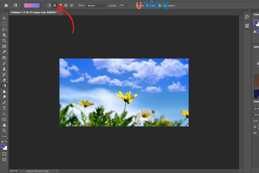259x173 pixels.
Task: Select the Rectangular Marquee tool
Action: pyautogui.click(x=4, y=24)
